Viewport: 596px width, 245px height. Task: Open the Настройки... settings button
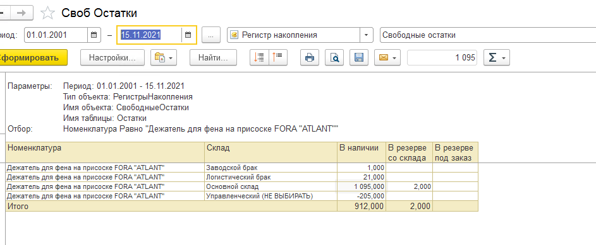click(x=113, y=57)
